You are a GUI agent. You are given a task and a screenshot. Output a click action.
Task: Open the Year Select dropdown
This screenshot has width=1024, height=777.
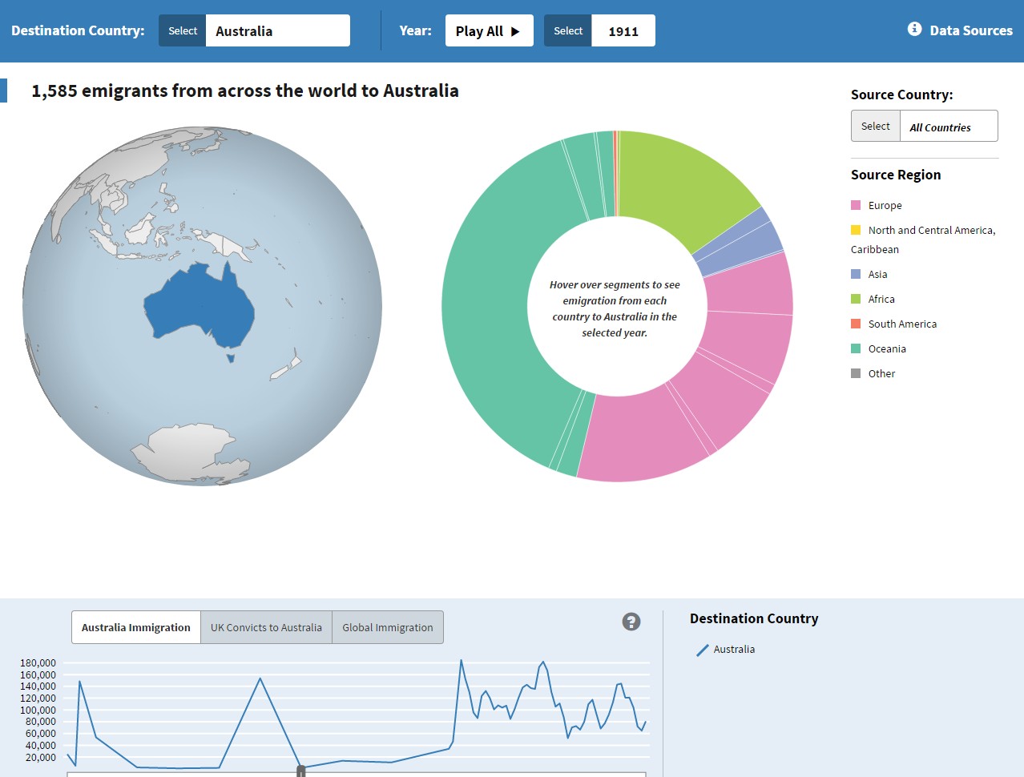pyautogui.click(x=568, y=31)
